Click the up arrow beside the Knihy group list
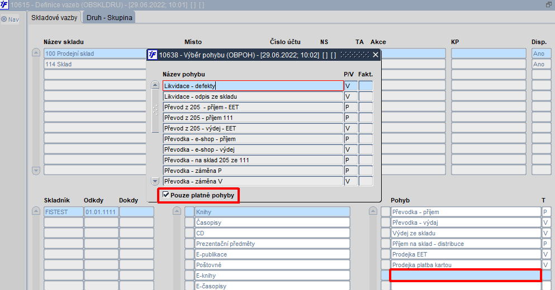Image resolution: width=555 pixels, height=290 pixels. click(x=177, y=211)
